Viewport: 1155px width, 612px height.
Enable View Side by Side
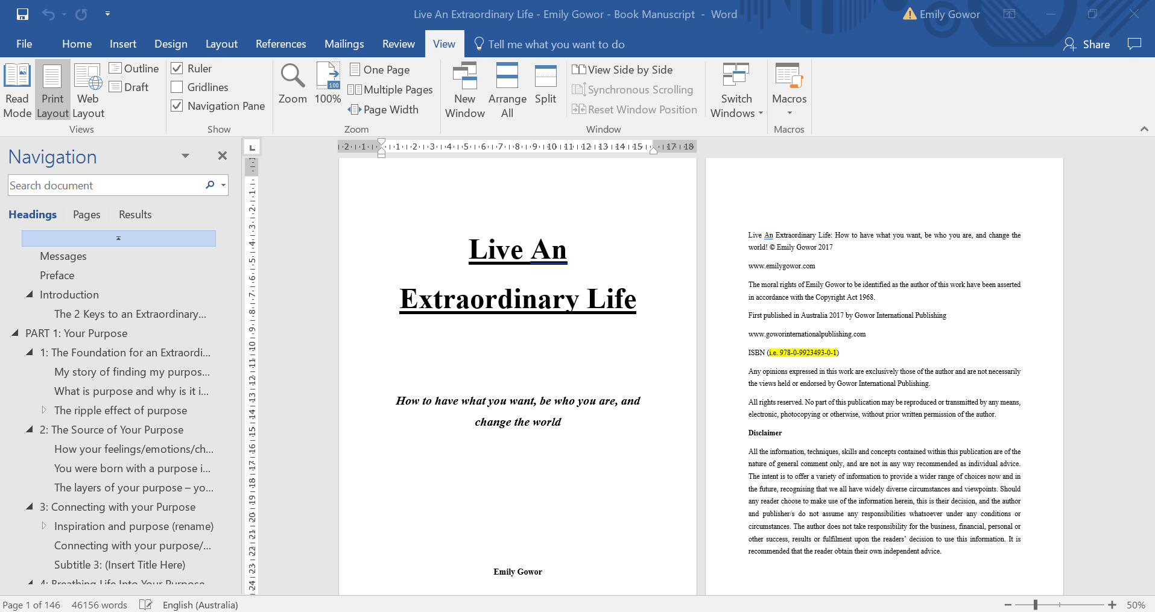coord(622,69)
